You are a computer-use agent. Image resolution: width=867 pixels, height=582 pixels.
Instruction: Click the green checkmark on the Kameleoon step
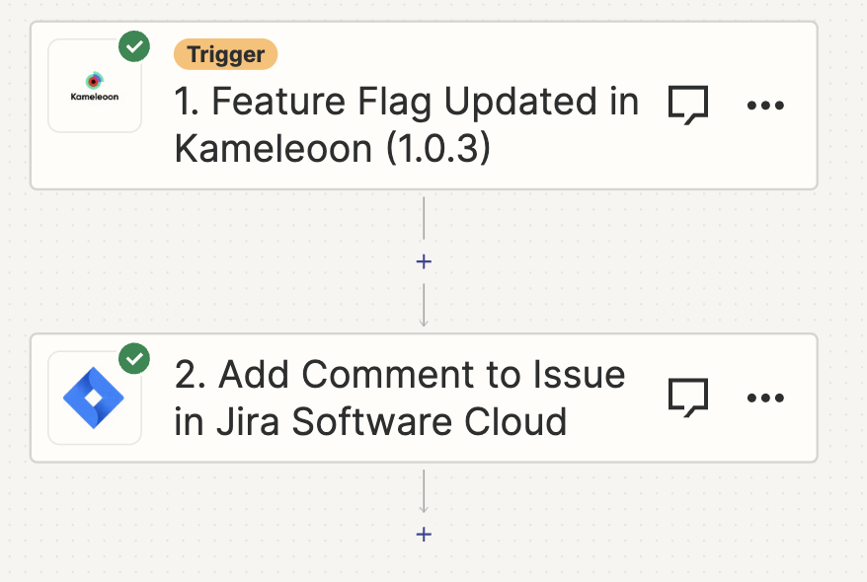pos(134,46)
